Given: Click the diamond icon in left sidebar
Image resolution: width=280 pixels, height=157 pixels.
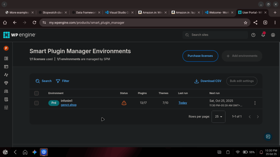Looking at the screenshot, I should click(6, 83).
